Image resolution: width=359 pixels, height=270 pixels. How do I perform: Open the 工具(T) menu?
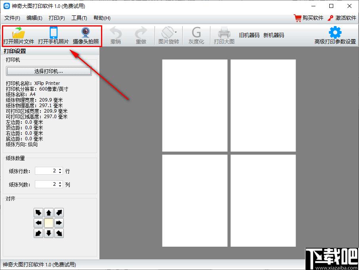(x=79, y=18)
